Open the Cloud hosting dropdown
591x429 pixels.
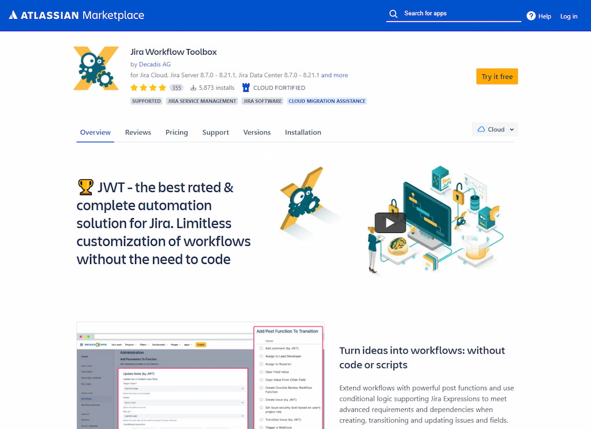click(x=495, y=129)
